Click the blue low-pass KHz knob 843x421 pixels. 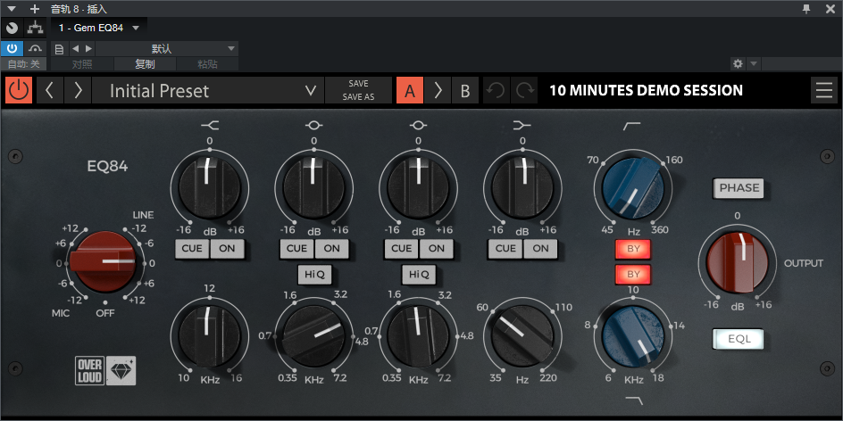633,336
